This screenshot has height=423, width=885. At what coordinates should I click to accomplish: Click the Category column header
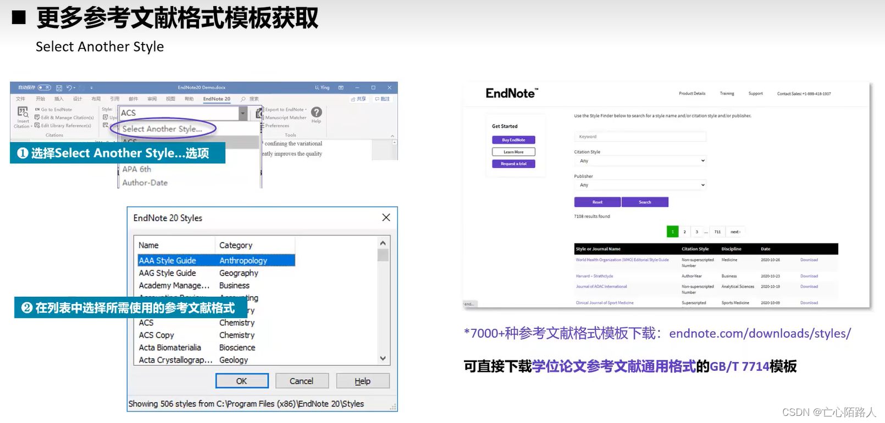click(255, 245)
